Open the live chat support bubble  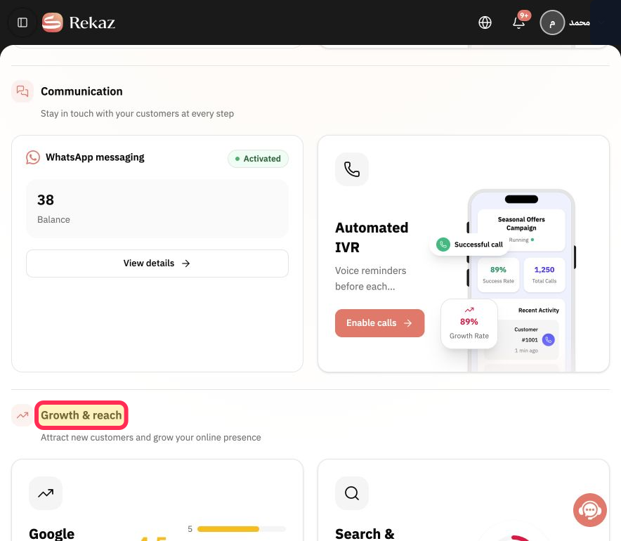[x=589, y=510]
